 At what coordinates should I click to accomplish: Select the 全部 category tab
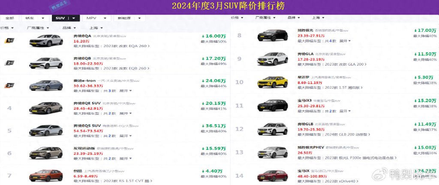pyautogui.click(x=9, y=18)
